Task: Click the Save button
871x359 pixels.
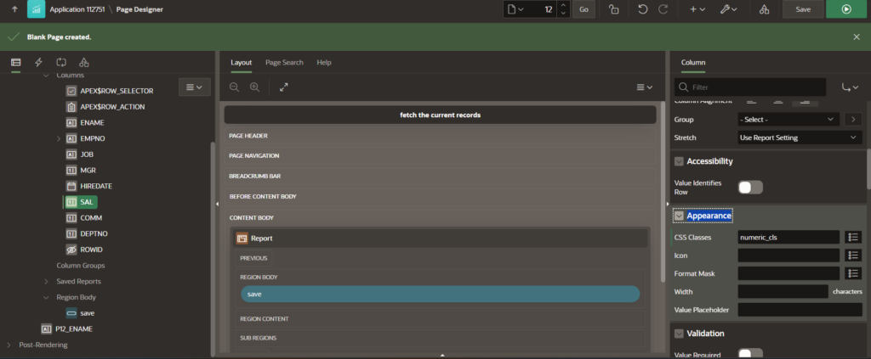Action: (803, 9)
